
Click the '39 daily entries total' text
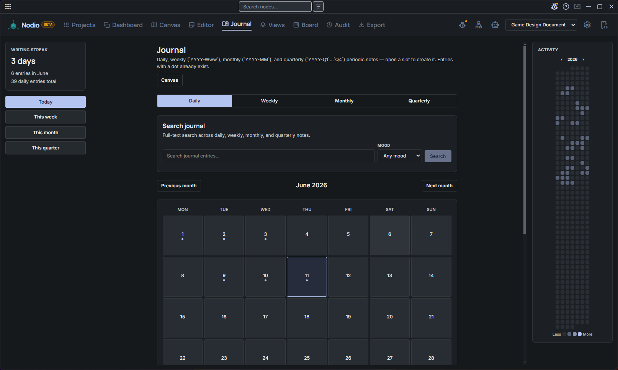click(34, 81)
